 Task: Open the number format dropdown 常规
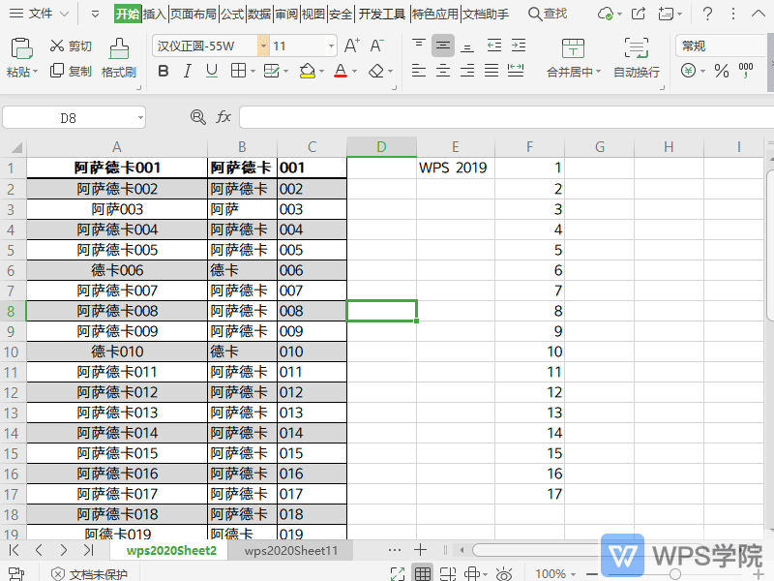pyautogui.click(x=721, y=46)
